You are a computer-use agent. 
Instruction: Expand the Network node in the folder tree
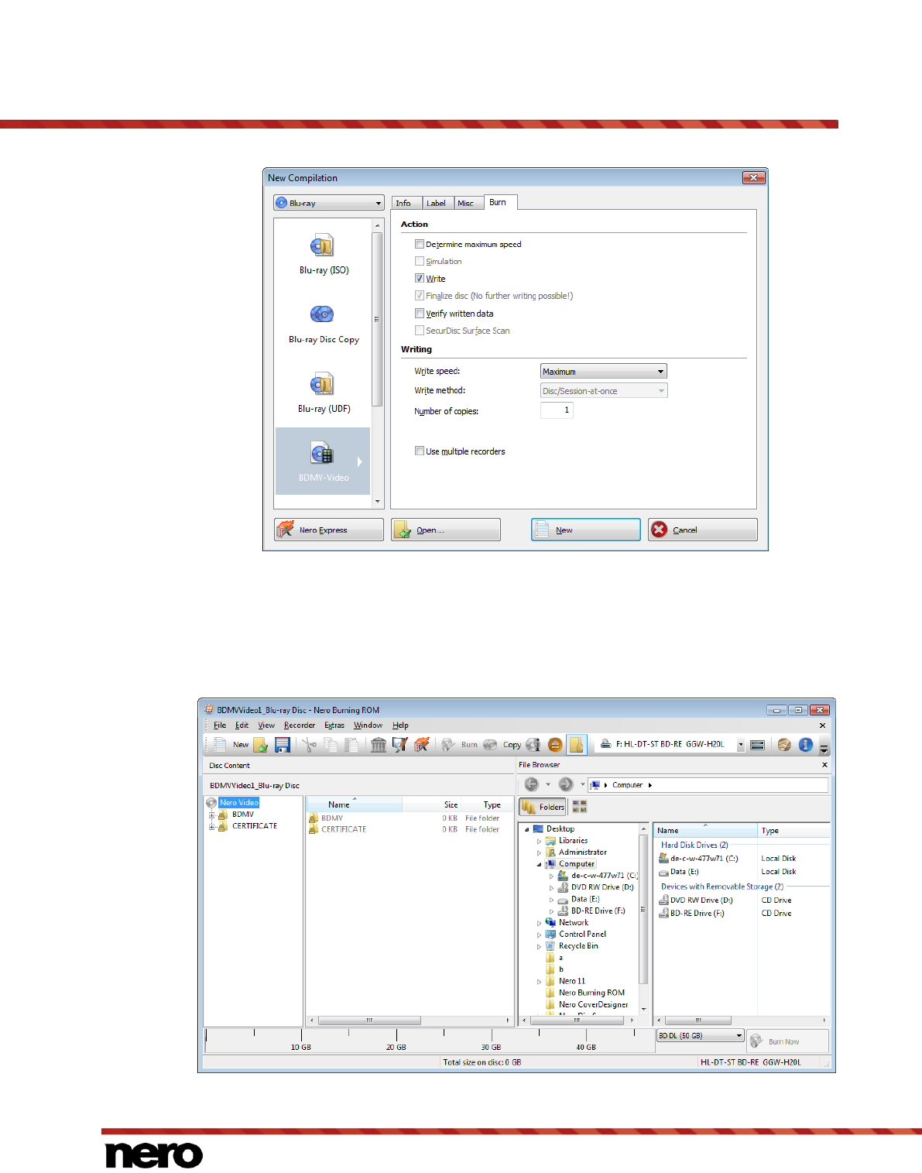point(539,923)
